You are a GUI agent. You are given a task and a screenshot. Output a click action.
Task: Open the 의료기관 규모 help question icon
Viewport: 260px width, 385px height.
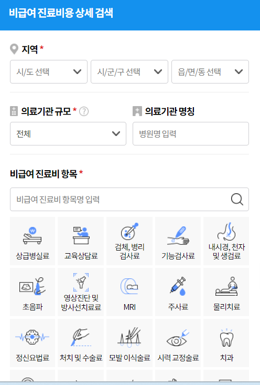point(84,111)
